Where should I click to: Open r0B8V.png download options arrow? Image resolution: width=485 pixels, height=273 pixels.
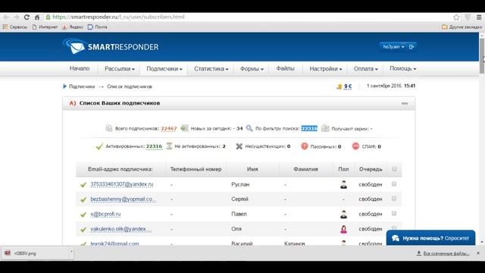pos(71,252)
